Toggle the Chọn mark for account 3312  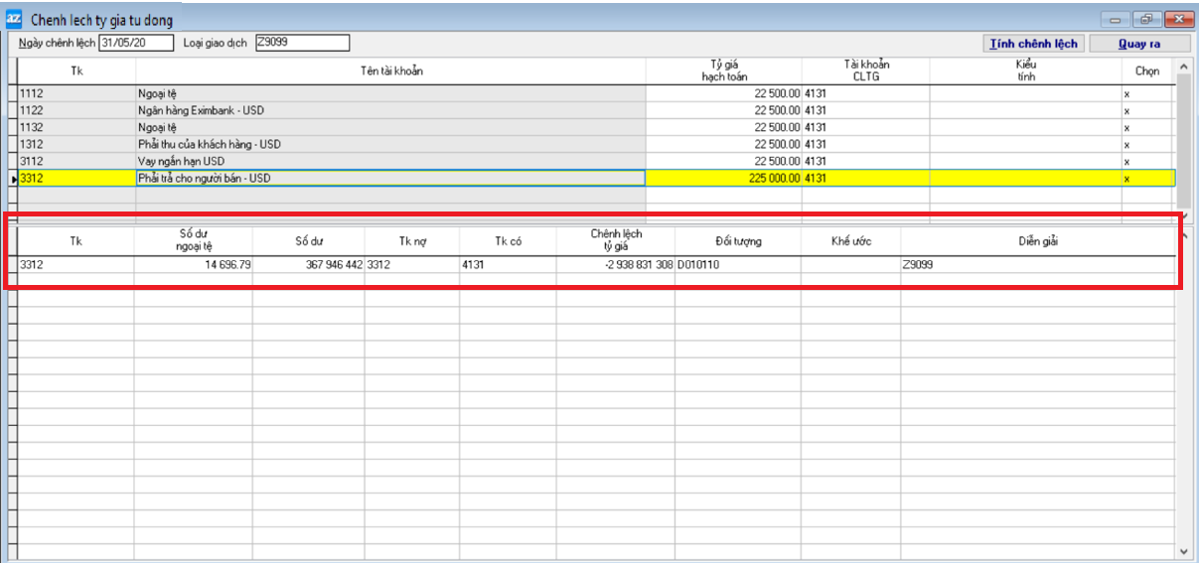(1126, 179)
